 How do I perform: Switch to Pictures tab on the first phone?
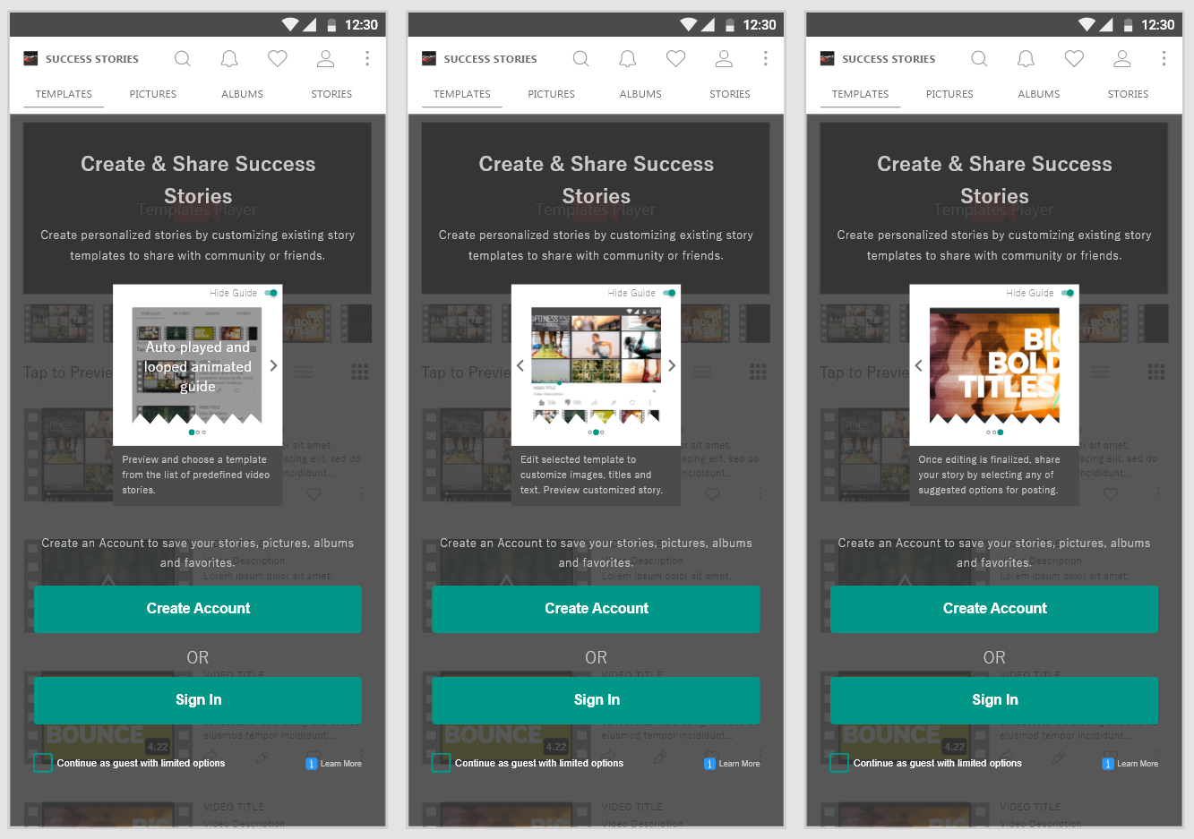point(153,94)
